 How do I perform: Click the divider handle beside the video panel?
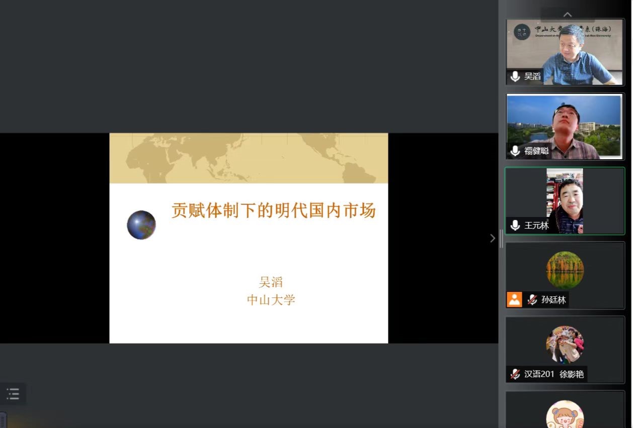point(501,239)
